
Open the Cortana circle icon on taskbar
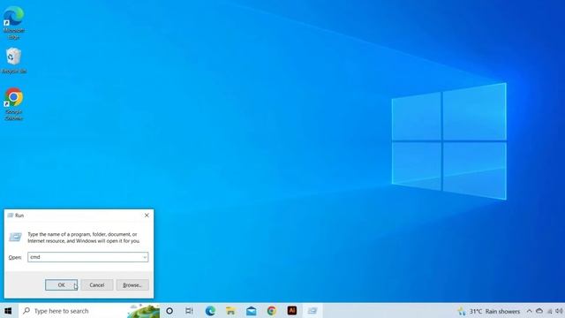click(169, 311)
